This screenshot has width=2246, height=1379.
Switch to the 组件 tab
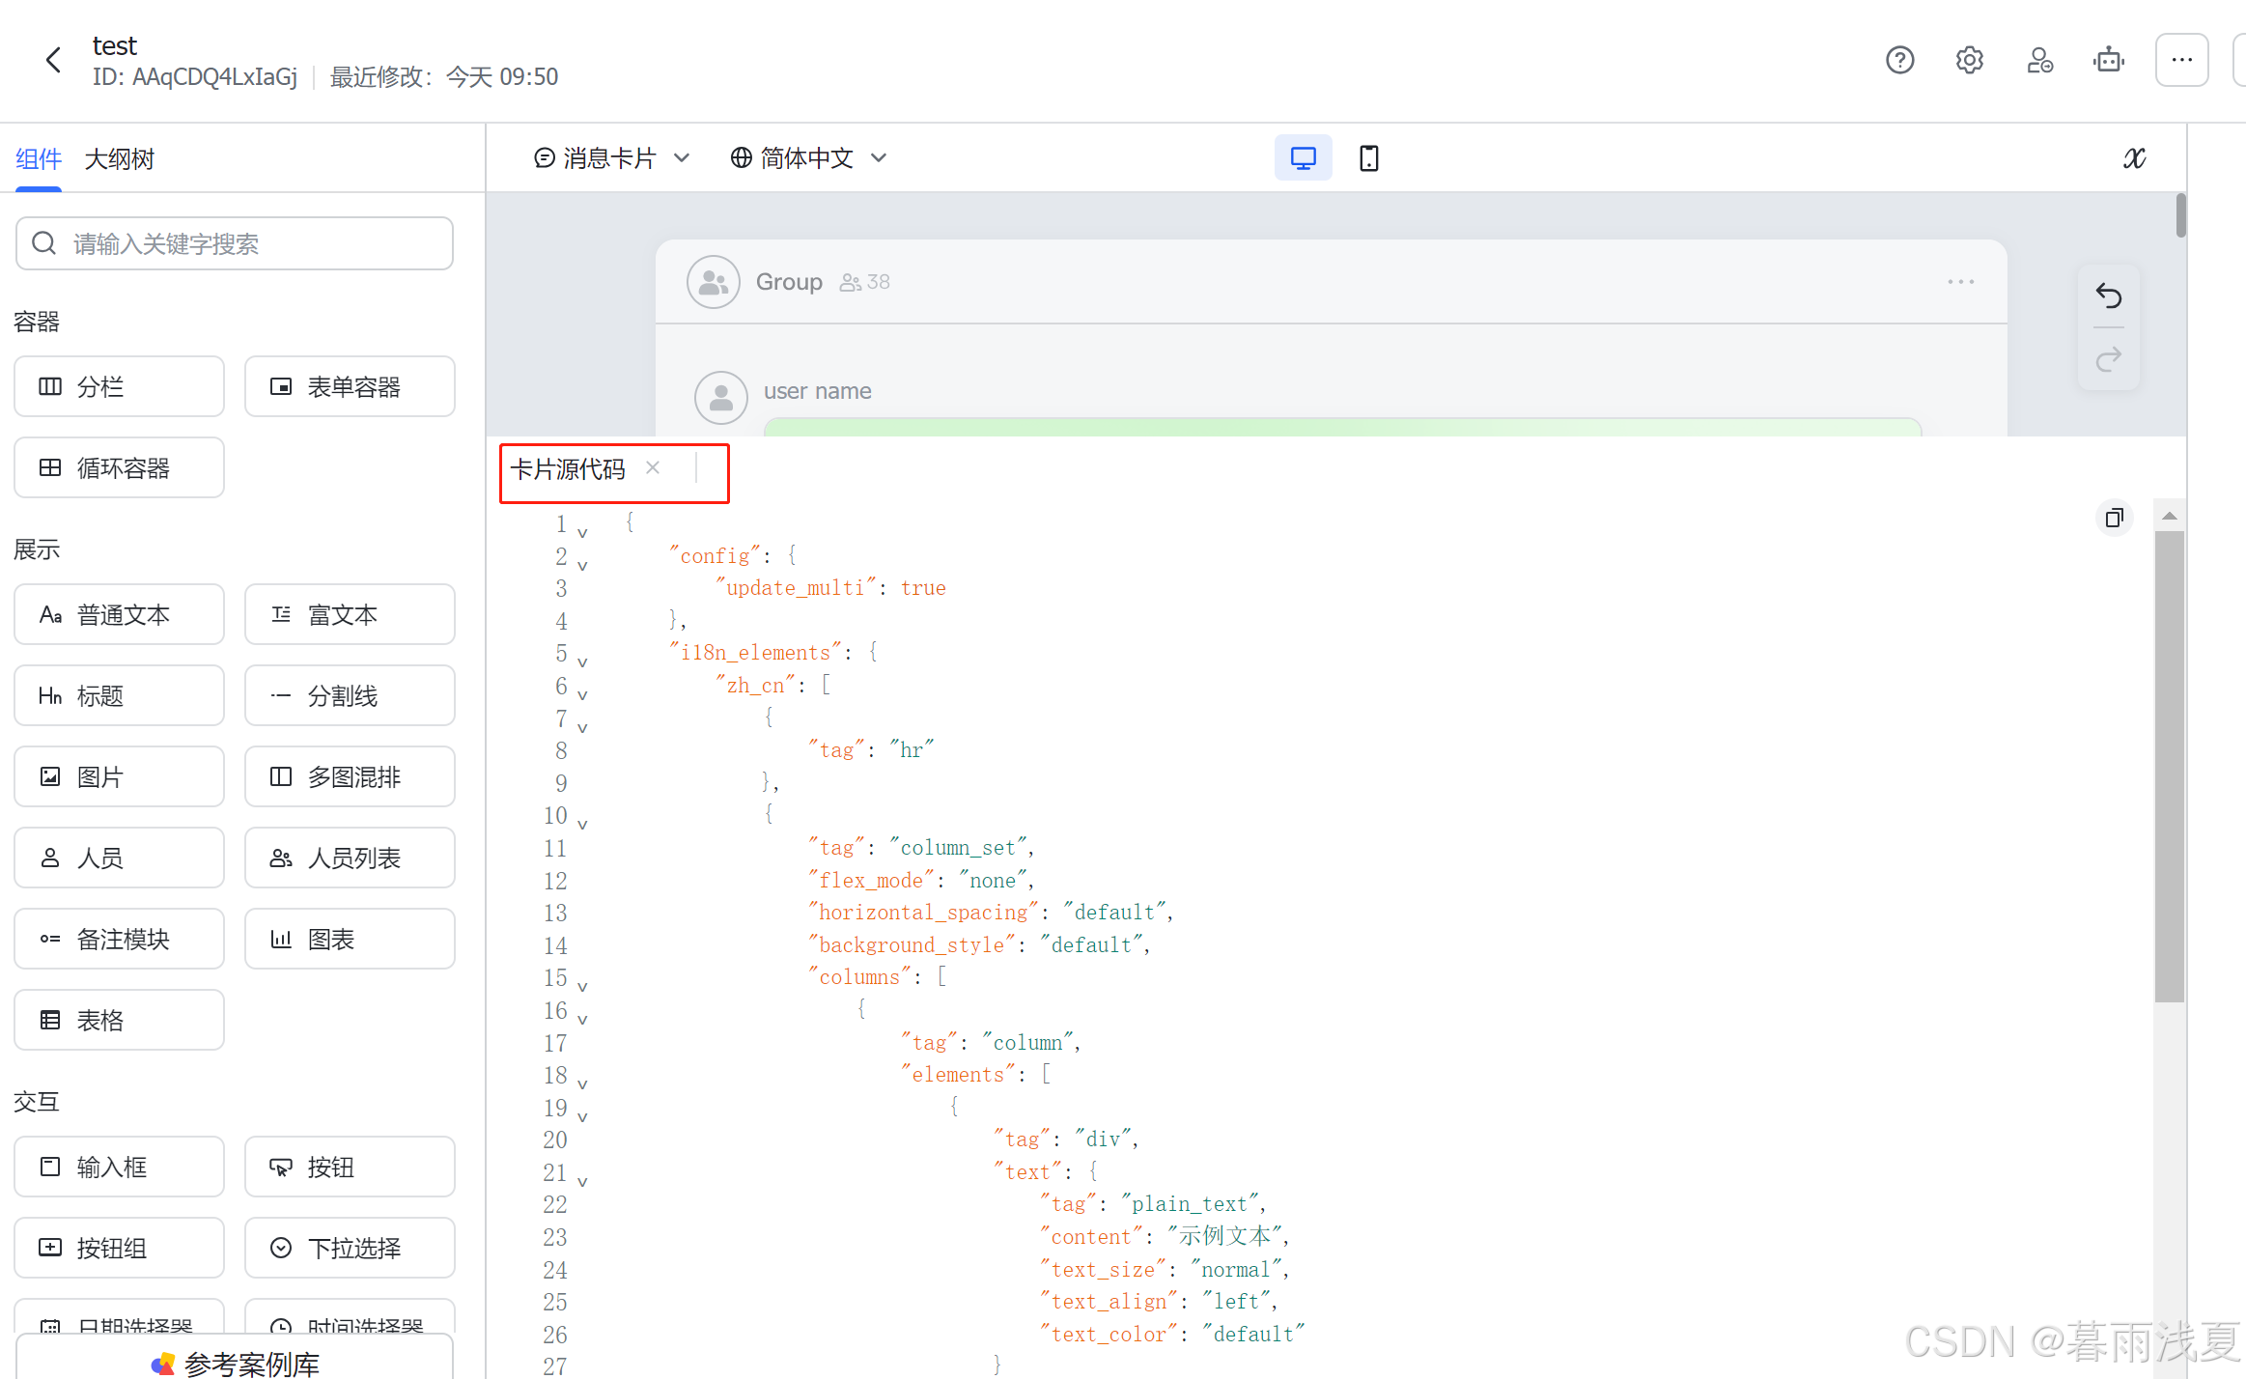tap(39, 158)
